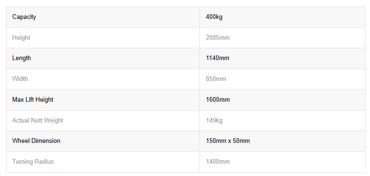Click the Max Lift Height label

coord(33,100)
